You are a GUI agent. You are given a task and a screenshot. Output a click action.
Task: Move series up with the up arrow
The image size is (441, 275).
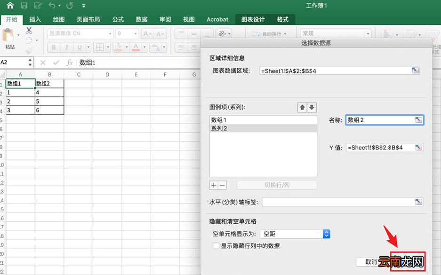(x=302, y=107)
